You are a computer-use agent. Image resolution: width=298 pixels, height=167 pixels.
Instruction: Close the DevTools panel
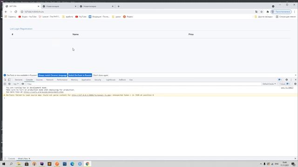point(296,80)
